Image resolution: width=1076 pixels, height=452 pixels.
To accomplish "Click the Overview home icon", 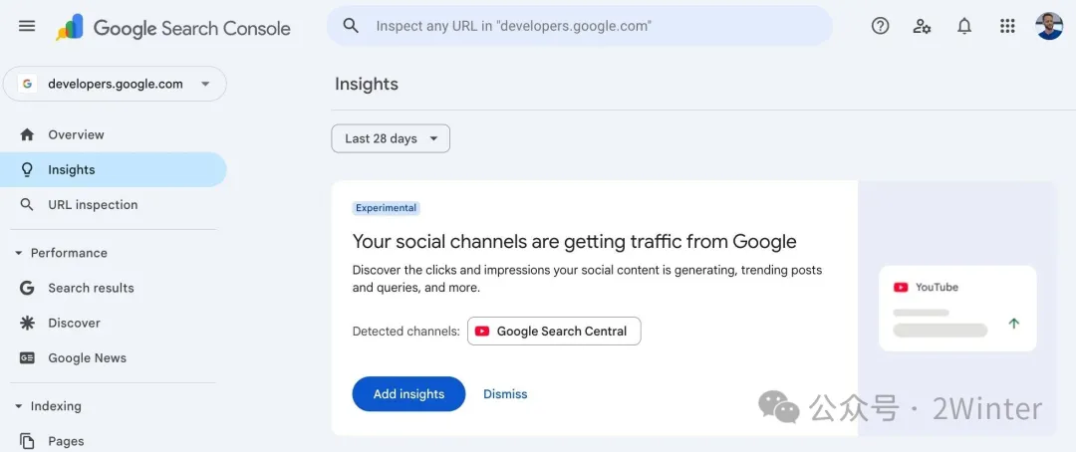I will tap(27, 134).
